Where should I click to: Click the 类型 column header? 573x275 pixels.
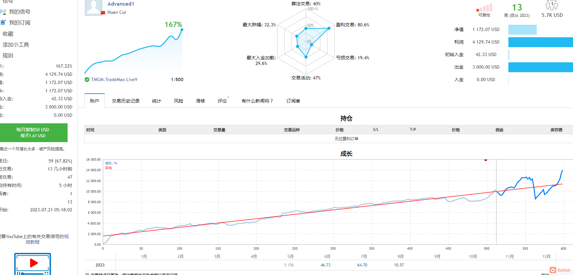[x=162, y=130]
